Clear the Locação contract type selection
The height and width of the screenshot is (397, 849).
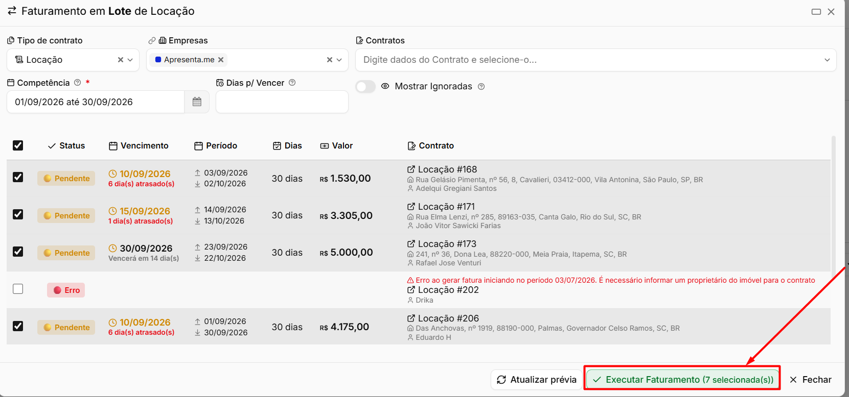point(121,60)
